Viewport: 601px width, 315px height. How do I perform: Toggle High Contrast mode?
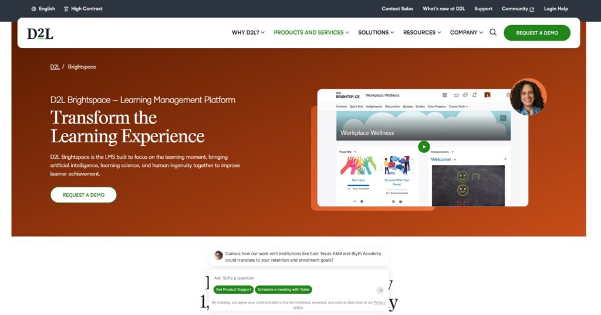[x=83, y=9]
